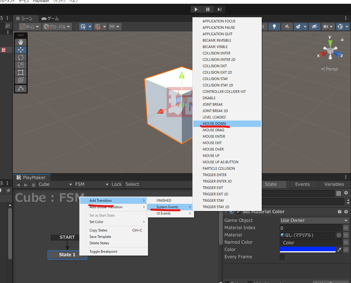Image resolution: width=351 pixels, height=283 pixels.
Task: Toggle scene lighting bulb icon
Action: coord(274,26)
